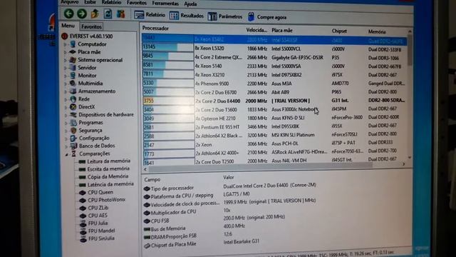Select FPU SinJulia benchmark
Image resolution: width=456 pixels, height=257 pixels.
(x=101, y=238)
